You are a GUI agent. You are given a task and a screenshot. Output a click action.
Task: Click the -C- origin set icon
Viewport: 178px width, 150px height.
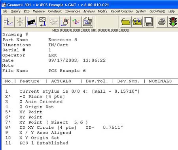coord(42,22)
